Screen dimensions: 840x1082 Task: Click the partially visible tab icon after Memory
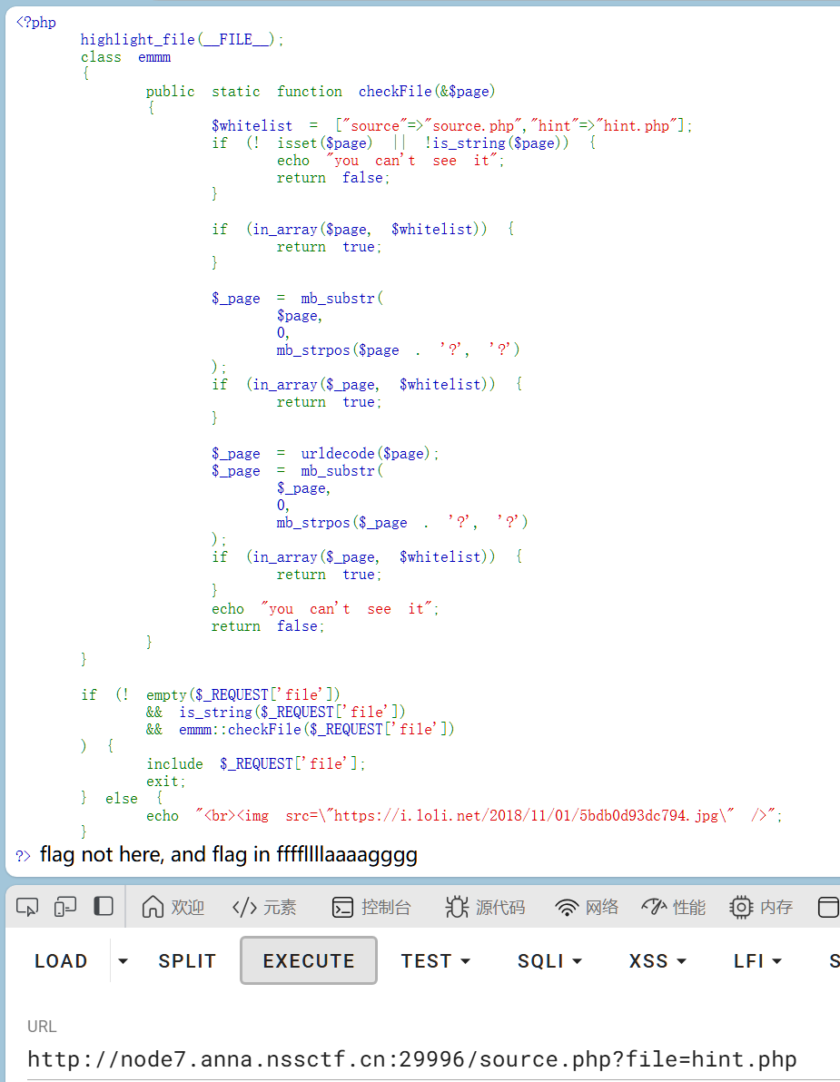click(828, 907)
